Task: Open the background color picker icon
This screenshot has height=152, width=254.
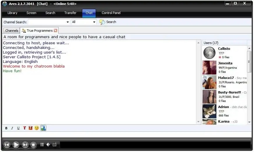Action: click(x=31, y=128)
